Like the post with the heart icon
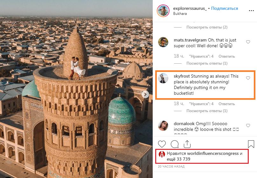The image size is (257, 178). [x=162, y=144]
